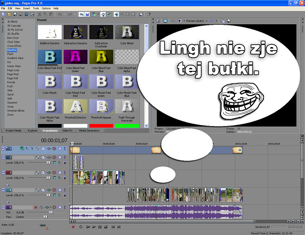Open the preview Overlays dropdown arrow

(x=216, y=21)
